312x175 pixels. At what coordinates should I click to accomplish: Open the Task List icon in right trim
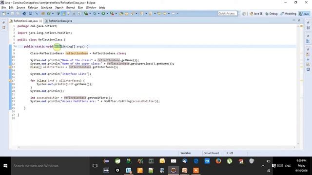tap(308, 28)
